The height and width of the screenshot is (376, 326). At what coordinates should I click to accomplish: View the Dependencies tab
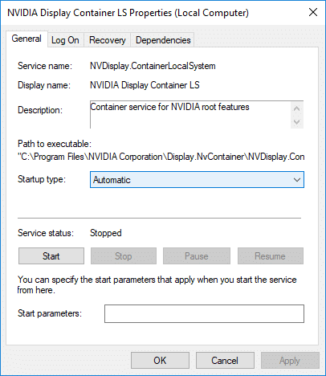coord(163,40)
